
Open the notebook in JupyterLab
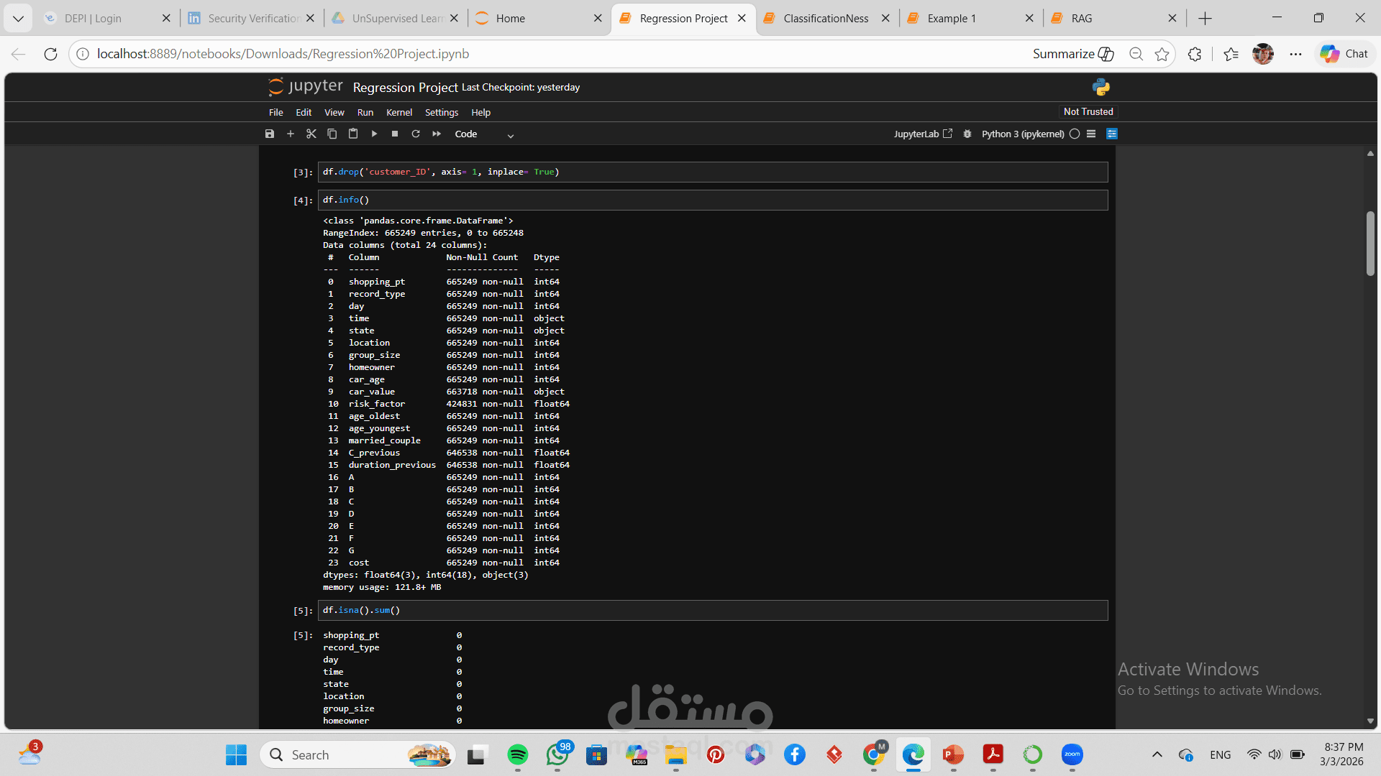tap(922, 134)
